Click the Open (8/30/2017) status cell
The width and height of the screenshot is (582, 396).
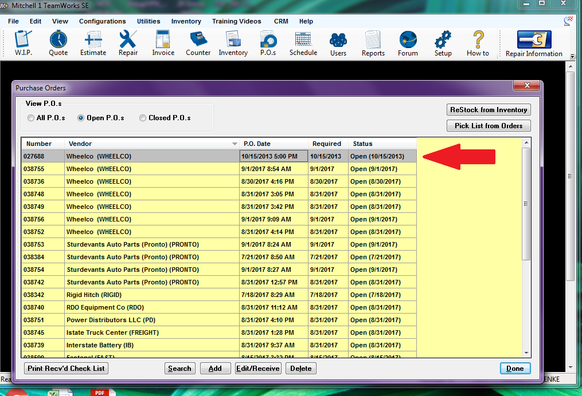click(382, 181)
